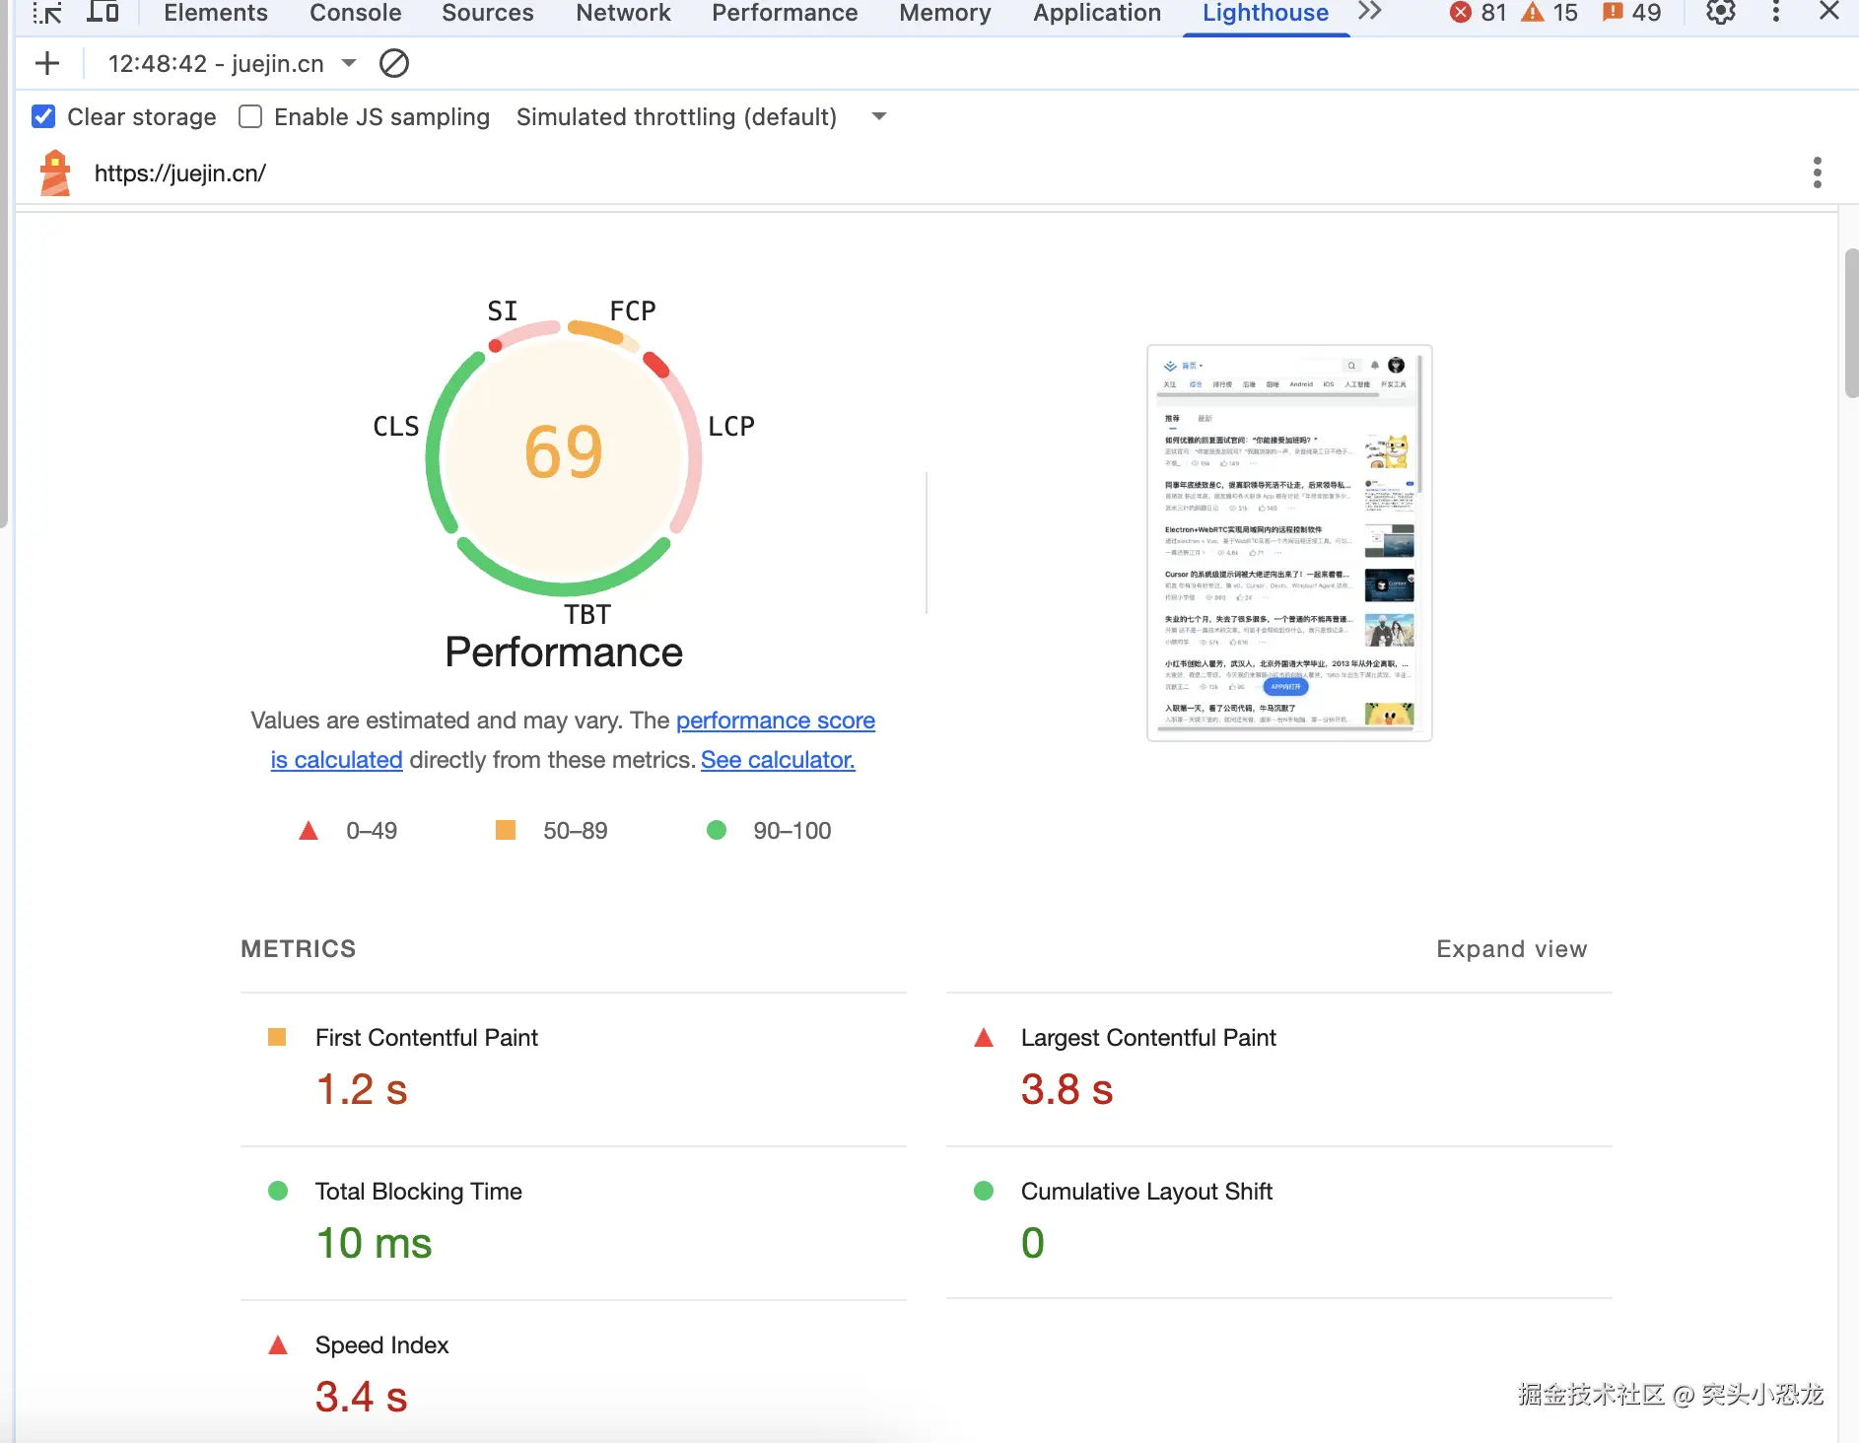Click the red errors count icon
This screenshot has height=1443, width=1859.
[1461, 13]
